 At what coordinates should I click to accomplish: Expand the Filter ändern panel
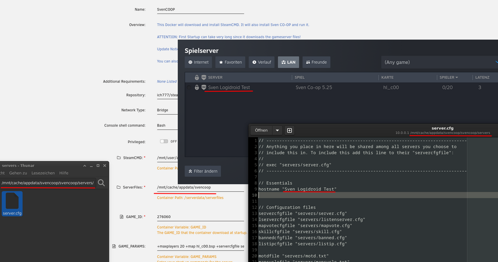coord(203,171)
